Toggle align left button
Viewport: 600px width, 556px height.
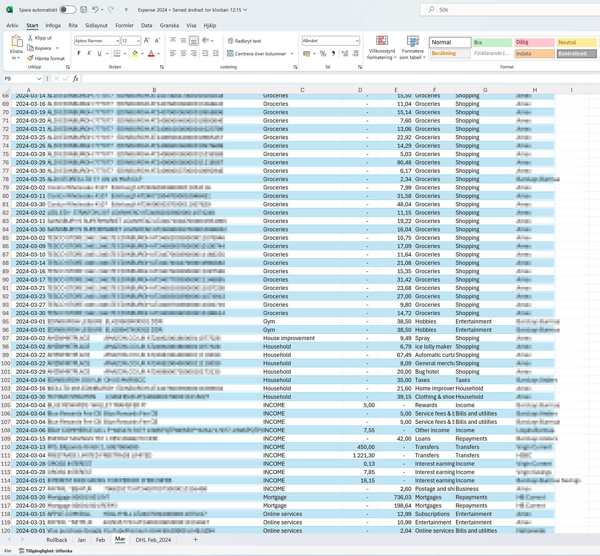click(173, 53)
